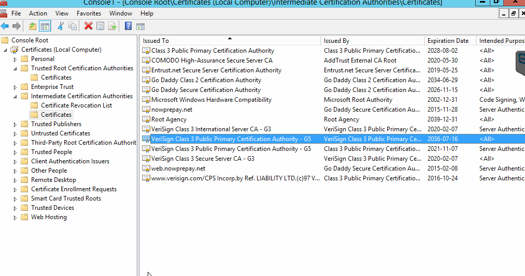Restore down the inner console window
The height and width of the screenshot is (276, 525).
(x=513, y=13)
